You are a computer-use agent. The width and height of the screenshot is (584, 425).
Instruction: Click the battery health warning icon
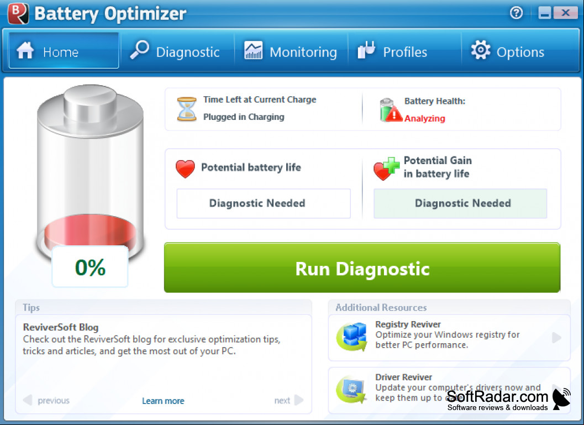tap(390, 110)
